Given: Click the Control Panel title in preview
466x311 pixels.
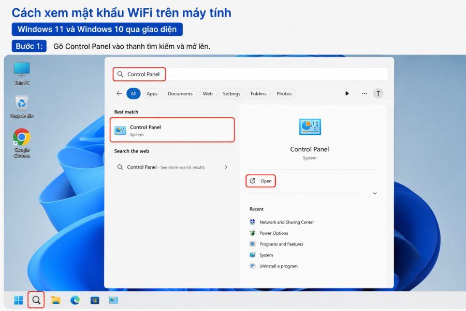Looking at the screenshot, I should pos(310,149).
